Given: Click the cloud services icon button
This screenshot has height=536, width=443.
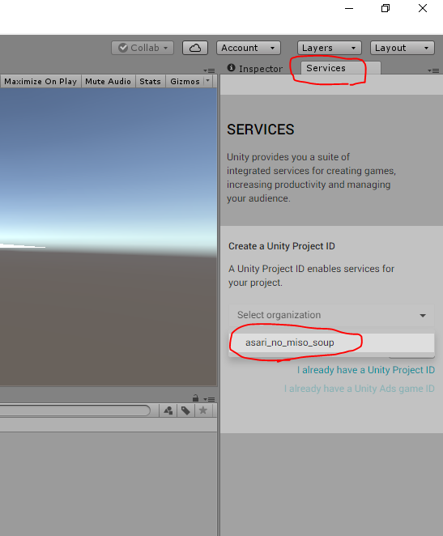Looking at the screenshot, I should (x=195, y=48).
